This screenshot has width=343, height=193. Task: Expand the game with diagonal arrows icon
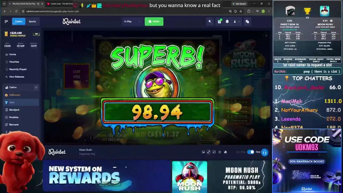[208, 152]
